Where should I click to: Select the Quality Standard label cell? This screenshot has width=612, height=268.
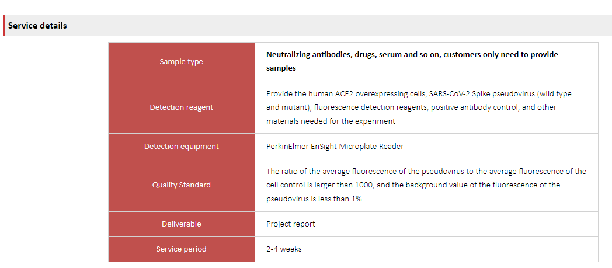[x=182, y=185]
